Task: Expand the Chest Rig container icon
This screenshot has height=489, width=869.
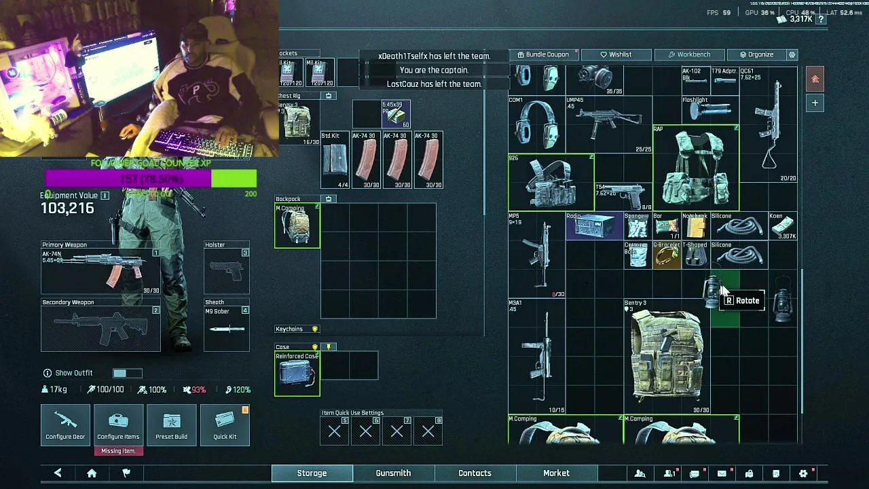Action: [329, 96]
